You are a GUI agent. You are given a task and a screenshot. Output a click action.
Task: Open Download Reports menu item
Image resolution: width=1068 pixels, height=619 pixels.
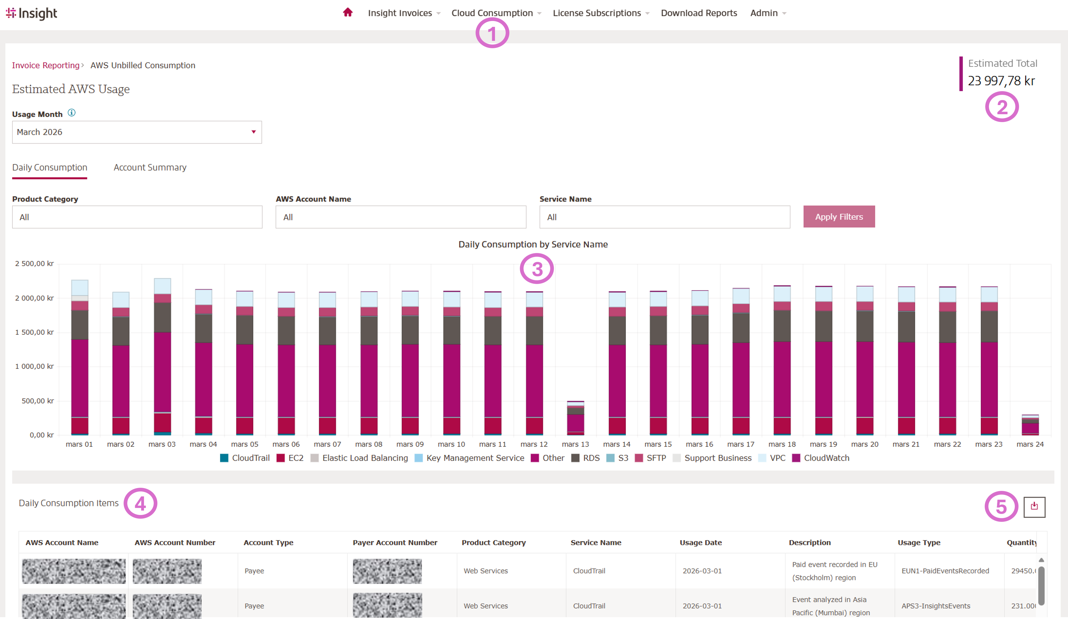pyautogui.click(x=698, y=13)
